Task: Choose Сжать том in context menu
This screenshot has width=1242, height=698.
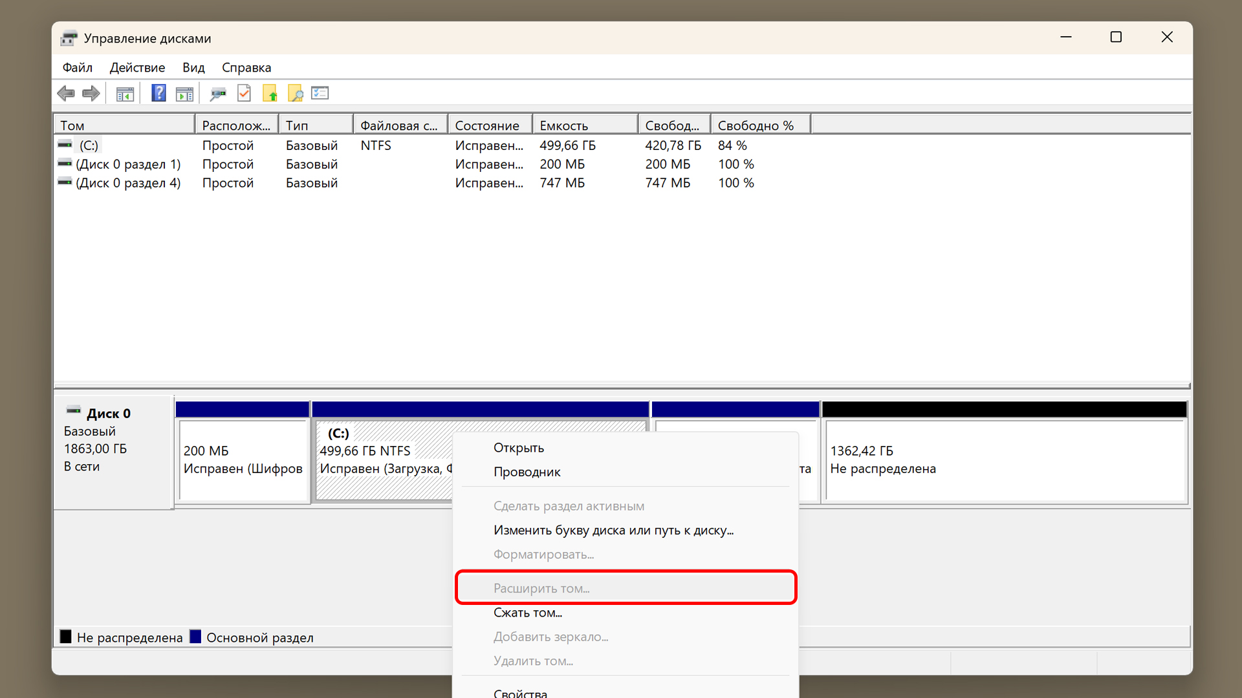Action: [528, 612]
